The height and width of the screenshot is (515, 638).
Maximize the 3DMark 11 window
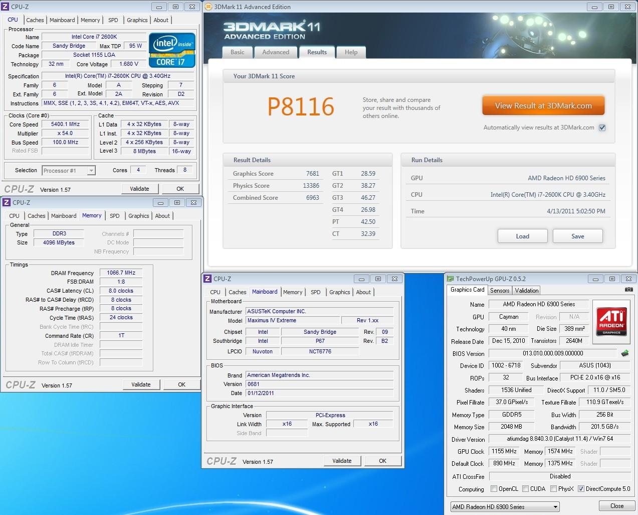click(611, 7)
